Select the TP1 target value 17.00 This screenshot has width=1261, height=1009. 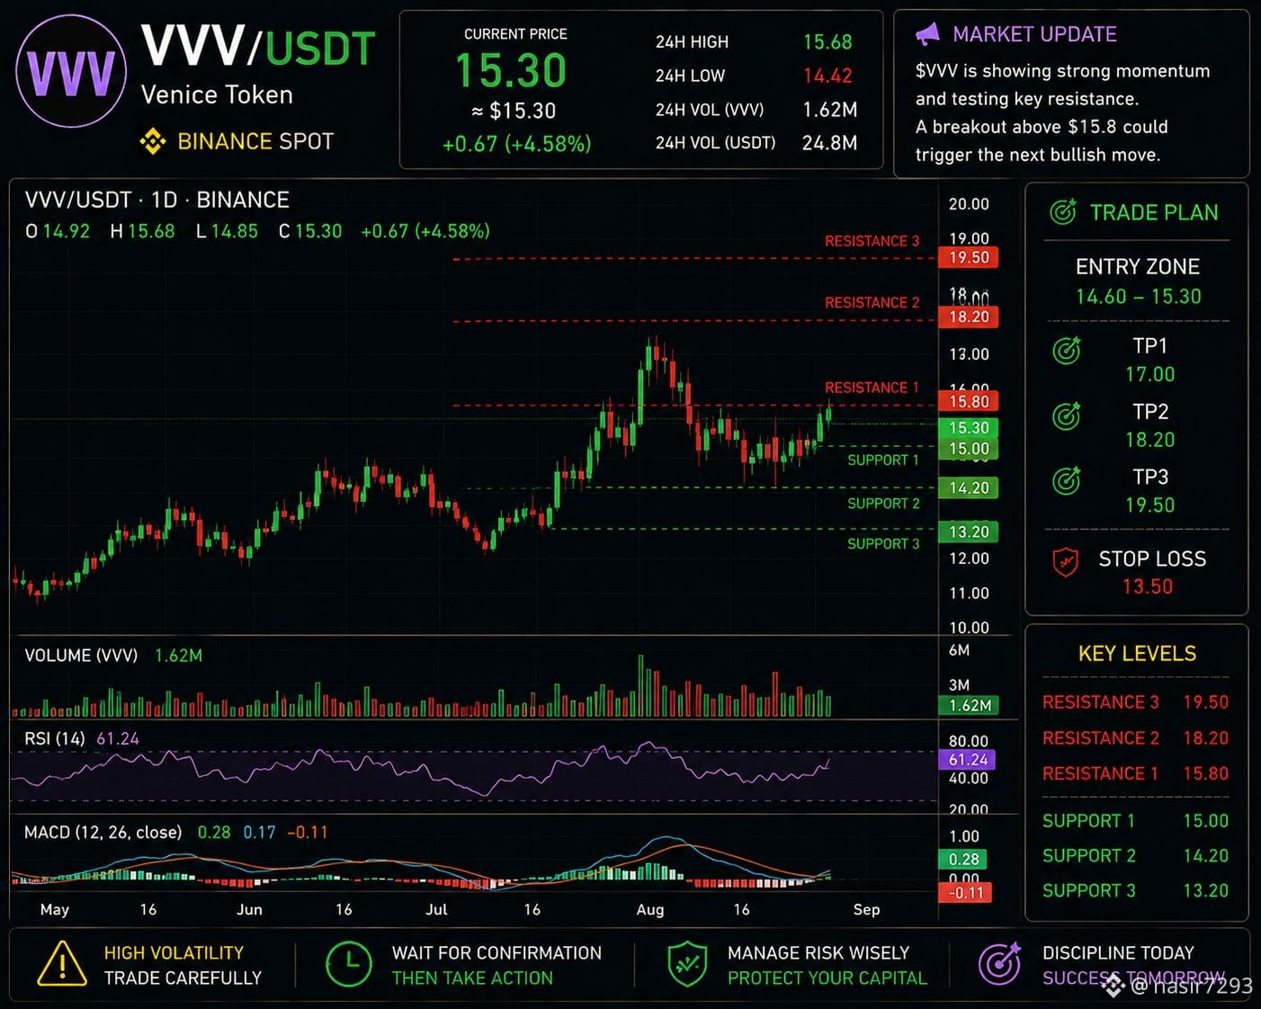point(1149,374)
